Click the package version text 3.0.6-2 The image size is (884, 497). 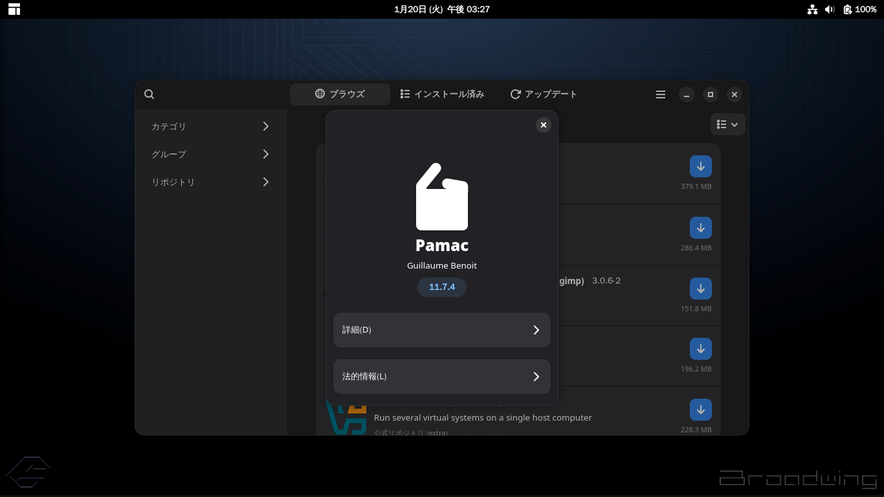pos(606,281)
